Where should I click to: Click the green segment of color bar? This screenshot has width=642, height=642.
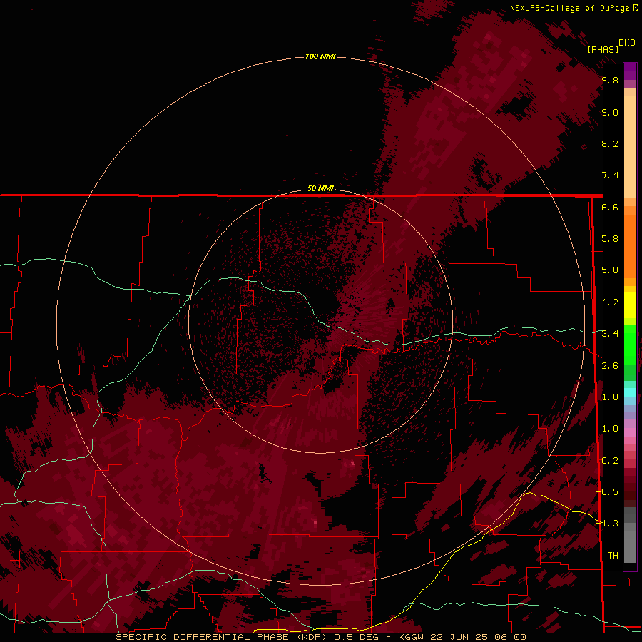630,344
